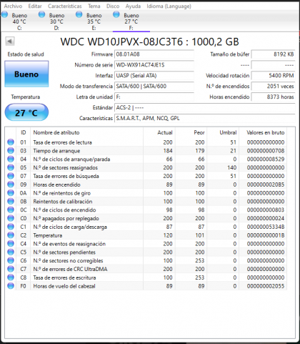The image size is (300, 344).
Task: Go to the previous disk arrow
Action: pyautogui.click(x=10, y=41)
